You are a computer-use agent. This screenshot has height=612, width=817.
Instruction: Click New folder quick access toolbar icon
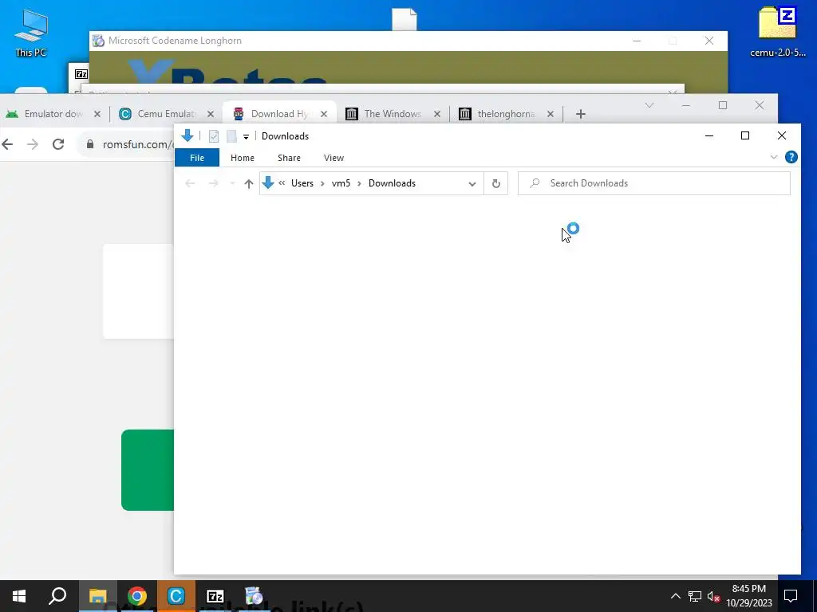(231, 136)
